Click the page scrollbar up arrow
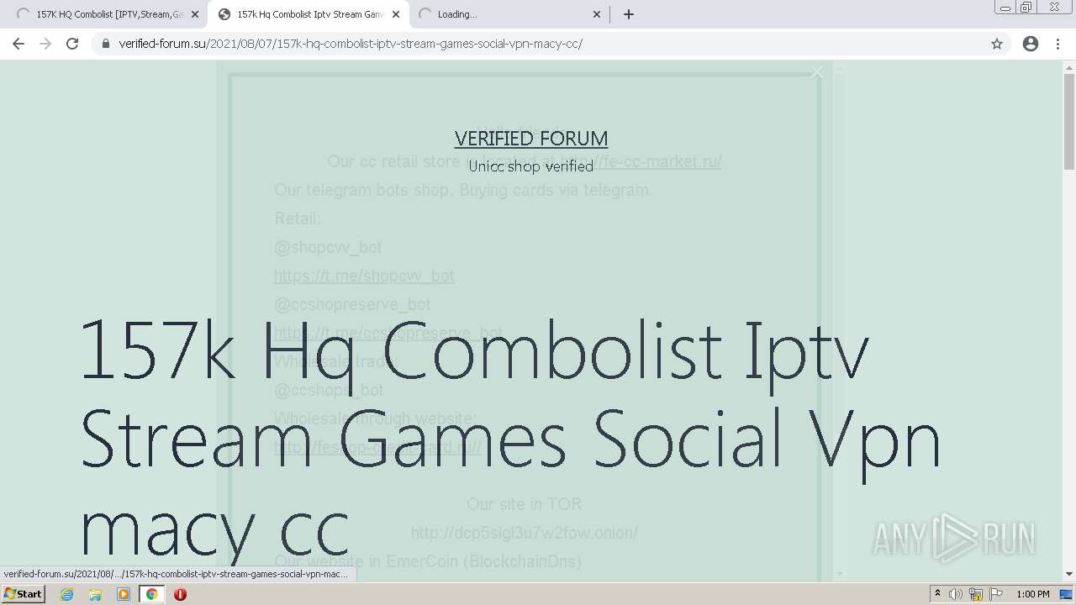 (1069, 66)
